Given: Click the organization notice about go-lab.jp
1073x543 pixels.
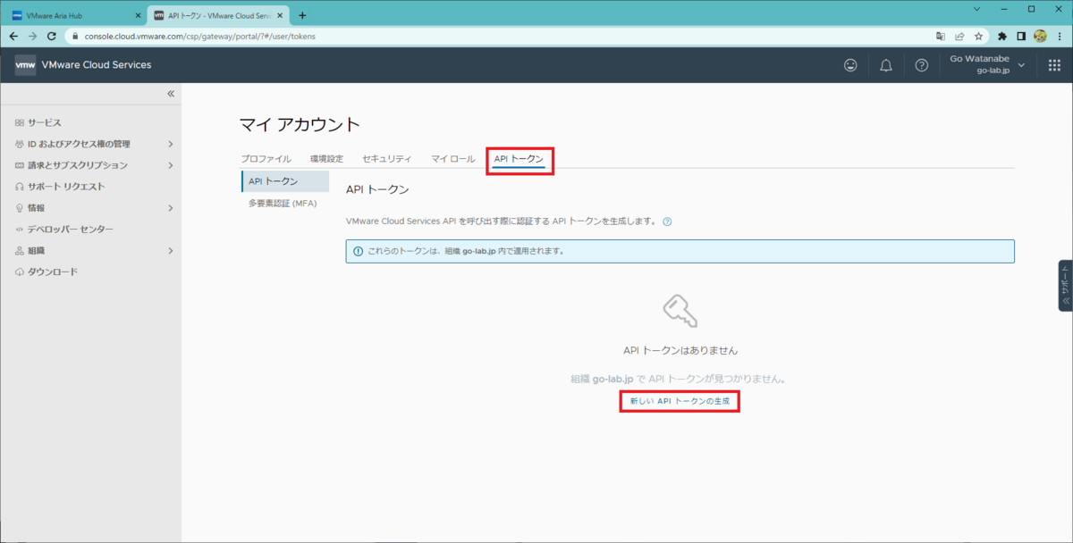Looking at the screenshot, I should click(x=680, y=251).
